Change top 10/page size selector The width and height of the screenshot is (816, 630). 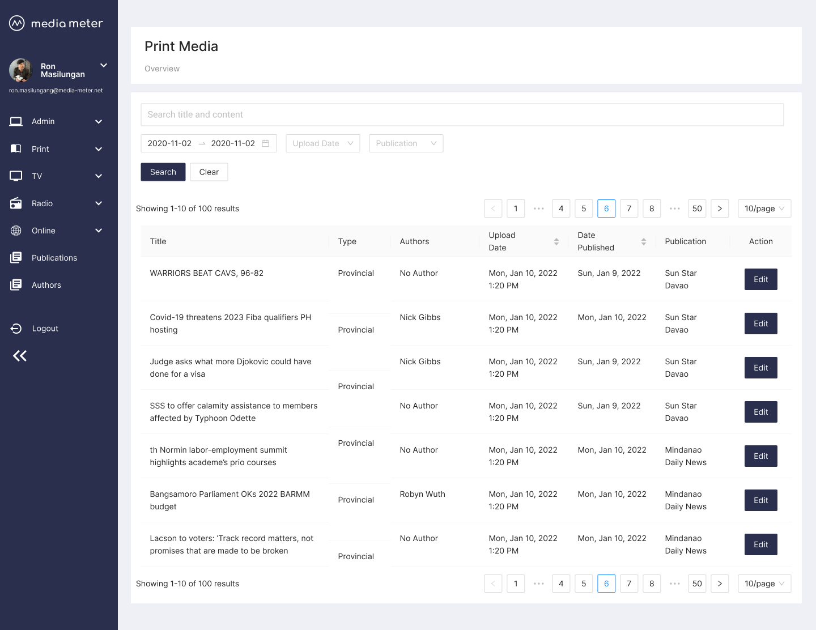(764, 208)
